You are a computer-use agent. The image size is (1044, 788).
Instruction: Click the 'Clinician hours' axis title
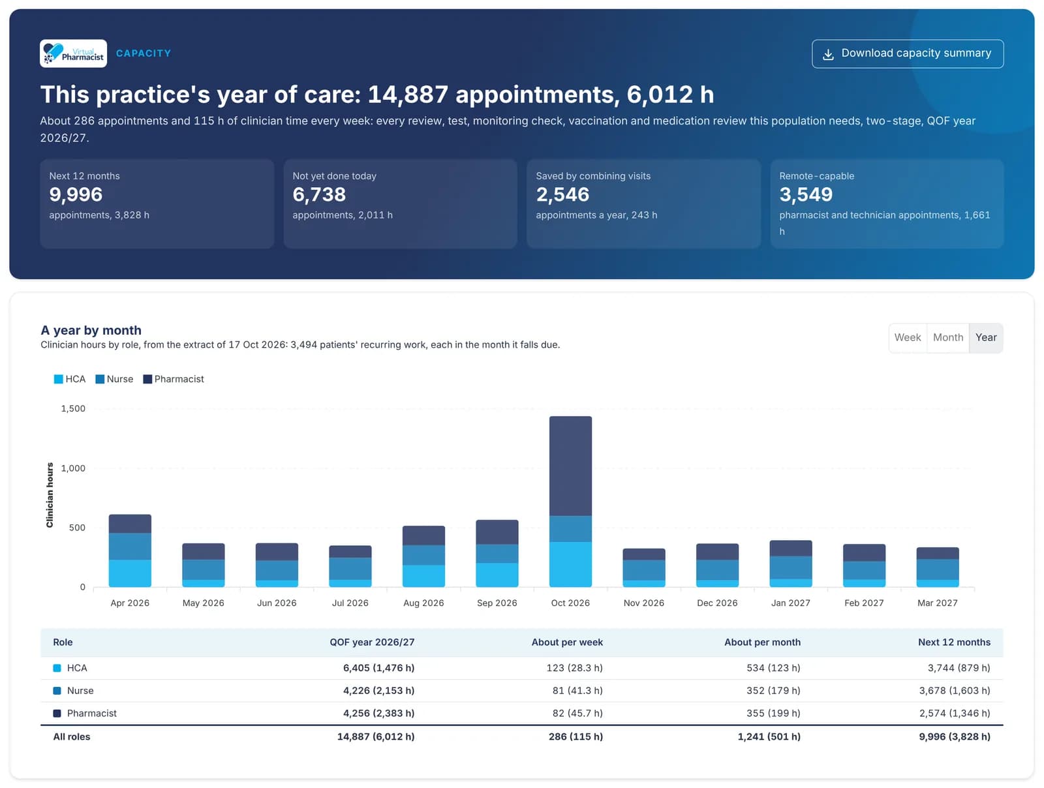50,495
